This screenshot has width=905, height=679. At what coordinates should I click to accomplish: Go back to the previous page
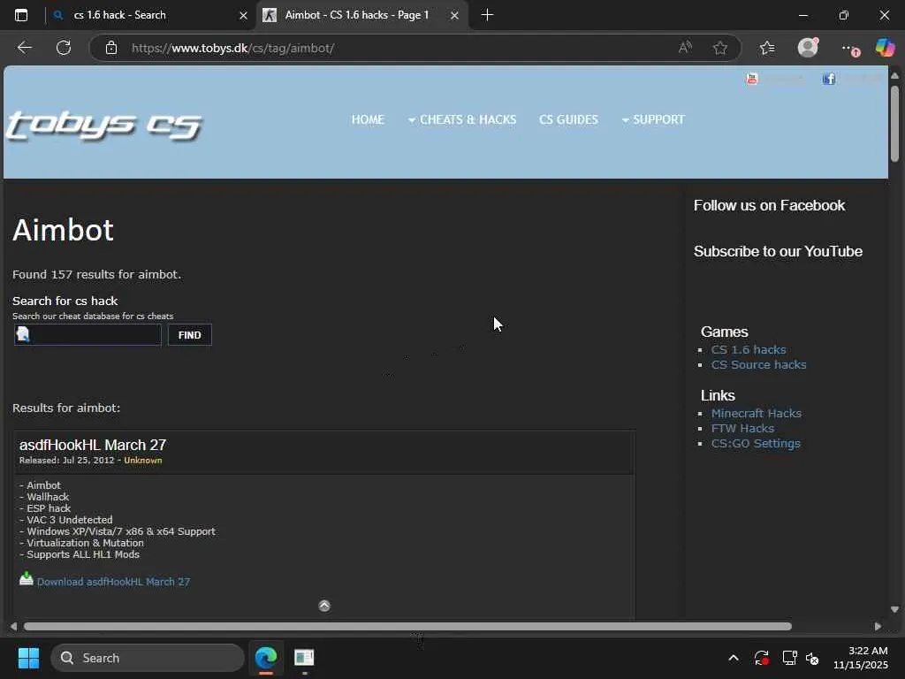[x=24, y=48]
